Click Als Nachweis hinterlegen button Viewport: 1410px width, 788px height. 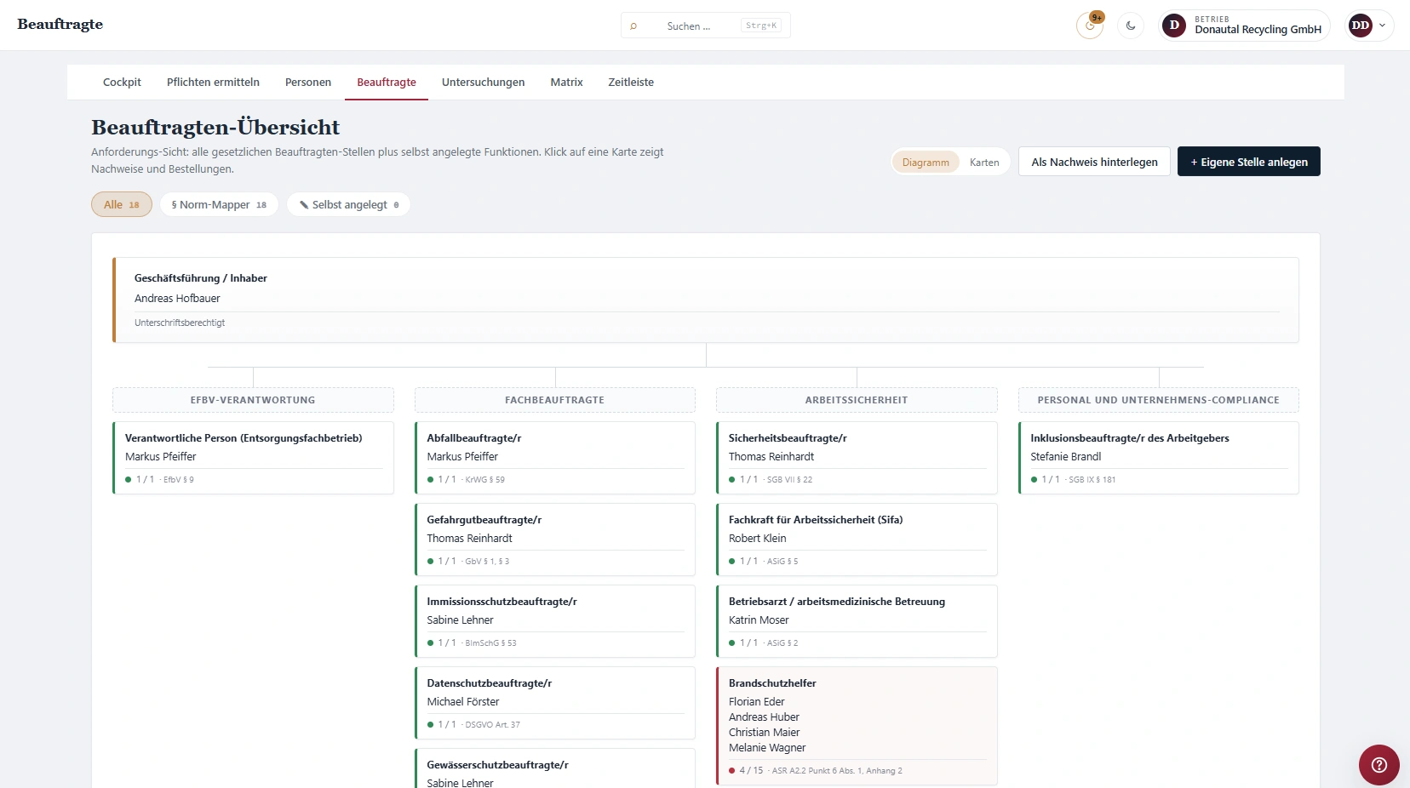tap(1094, 162)
